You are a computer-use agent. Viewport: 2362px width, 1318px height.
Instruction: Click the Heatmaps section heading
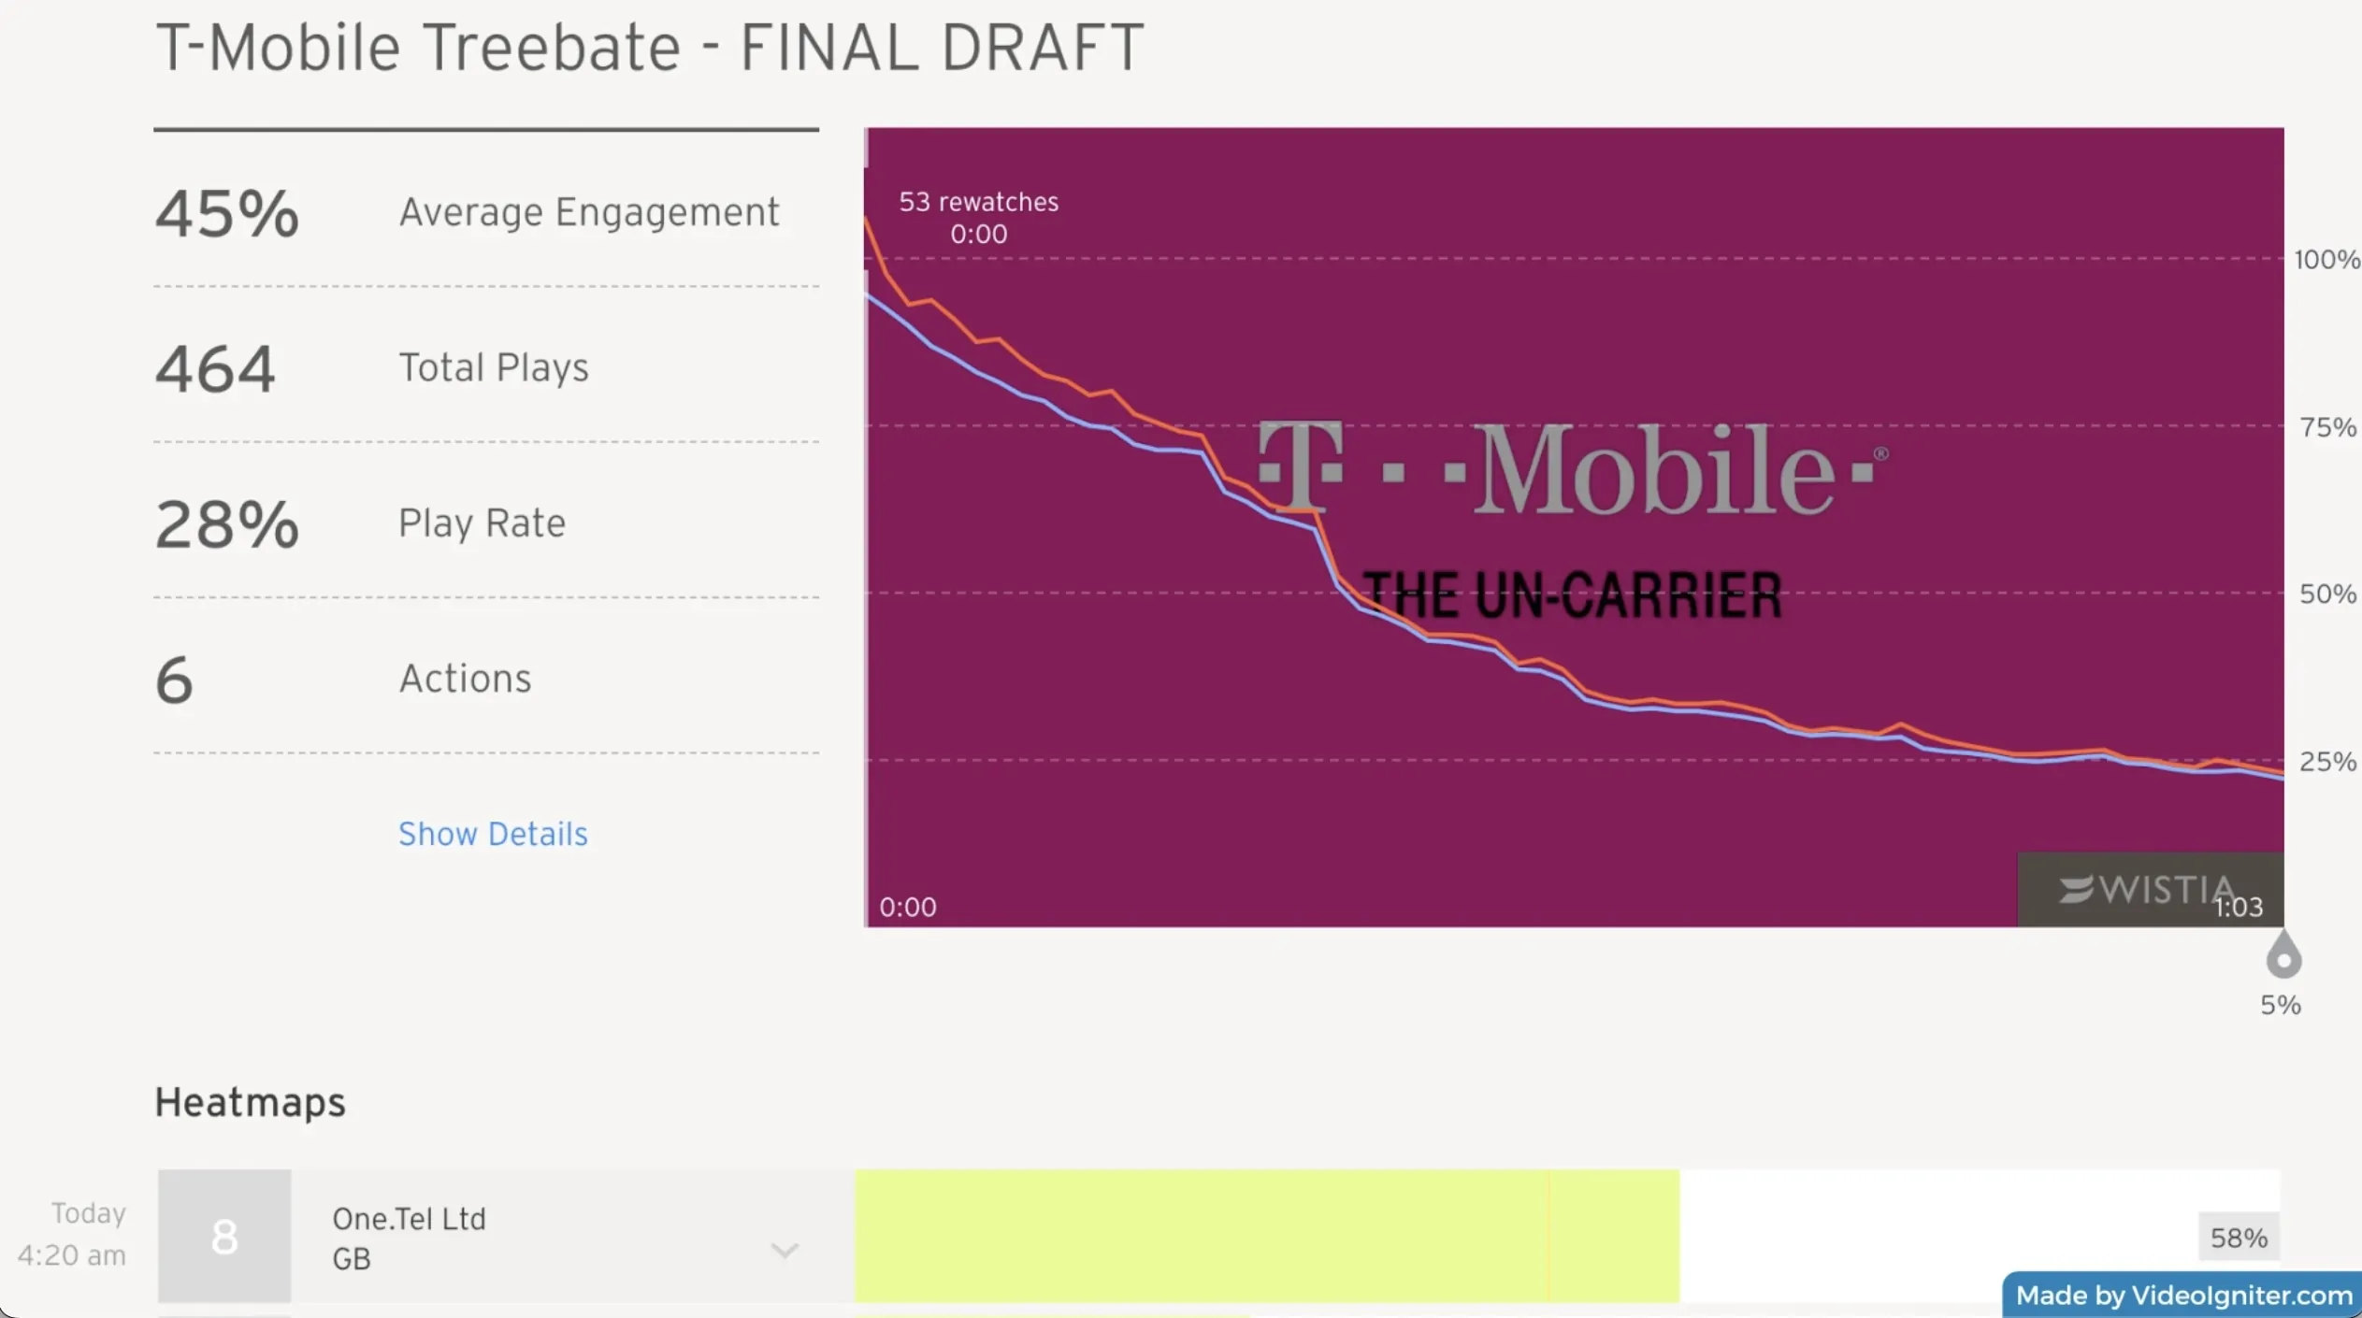[x=250, y=1102]
